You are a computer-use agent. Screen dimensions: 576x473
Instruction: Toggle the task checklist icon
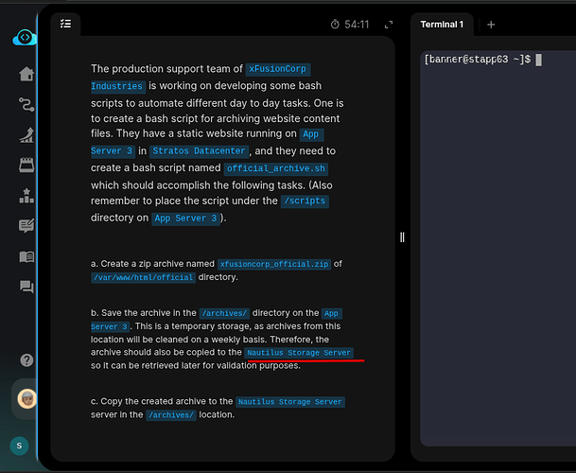click(66, 24)
